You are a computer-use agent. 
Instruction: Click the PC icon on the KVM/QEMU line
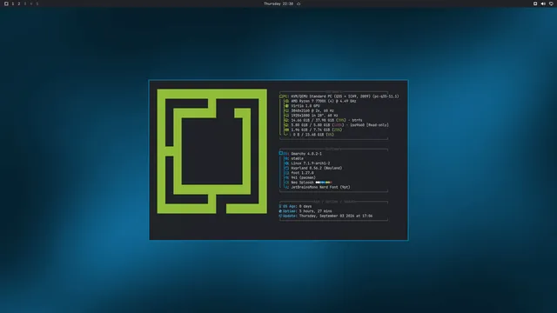click(x=281, y=97)
